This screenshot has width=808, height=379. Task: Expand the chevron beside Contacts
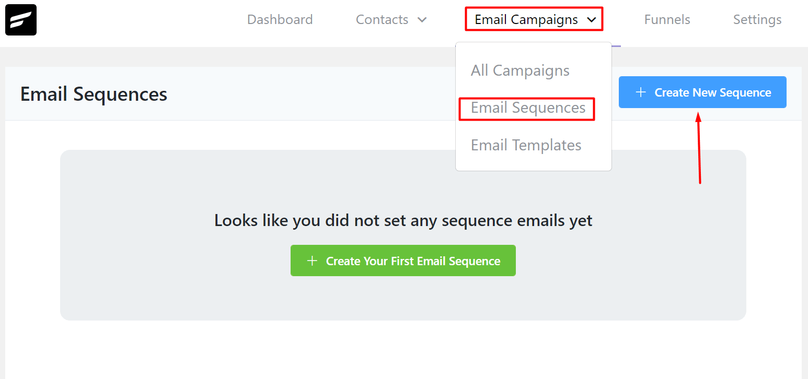[422, 20]
